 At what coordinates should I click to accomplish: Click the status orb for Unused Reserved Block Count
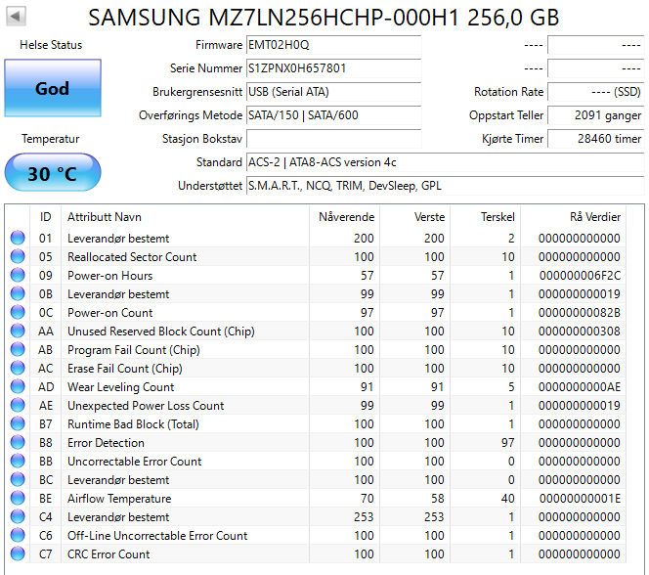(x=18, y=332)
